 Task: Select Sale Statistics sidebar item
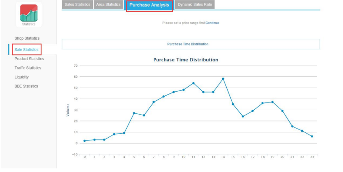[x=26, y=50]
